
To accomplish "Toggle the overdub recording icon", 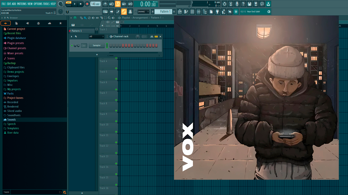I will coord(124,4).
